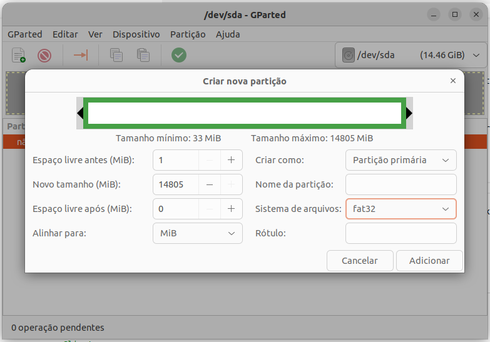Decrease Espaço livre após value
The image size is (490, 342).
pyautogui.click(x=210, y=209)
